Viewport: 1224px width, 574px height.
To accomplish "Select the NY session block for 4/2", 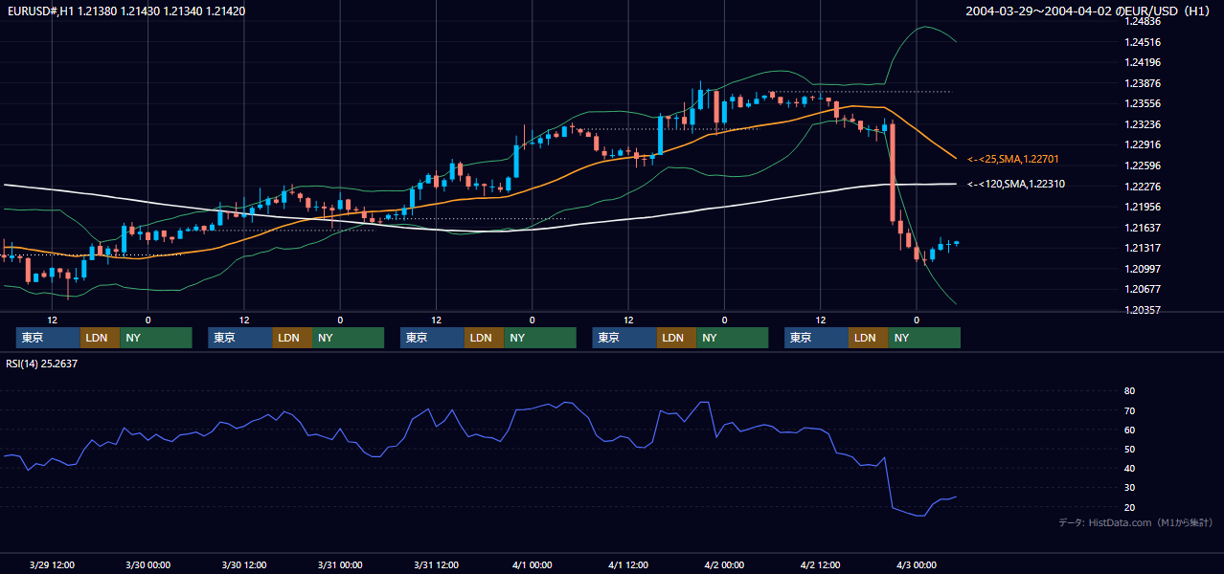I will pos(923,338).
